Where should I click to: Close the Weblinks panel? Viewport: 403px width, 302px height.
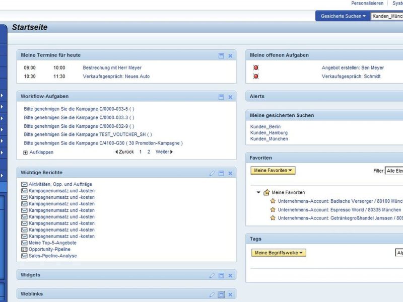230,294
